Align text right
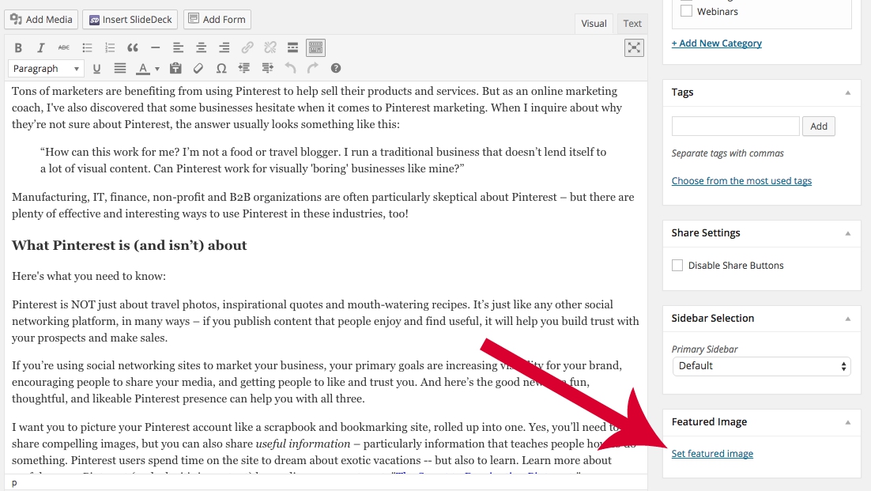The width and height of the screenshot is (871, 491). [224, 47]
